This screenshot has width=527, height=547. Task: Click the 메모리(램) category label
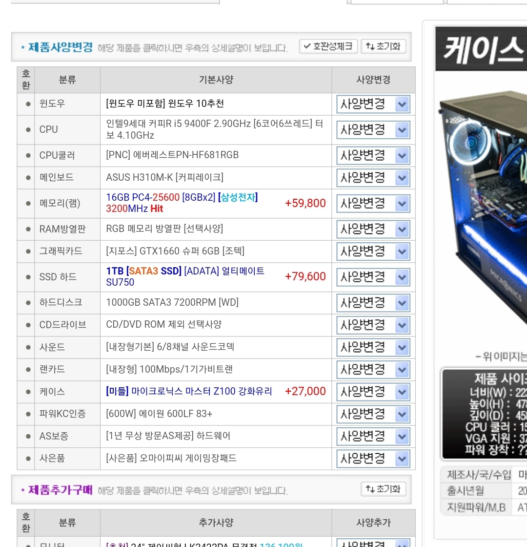[60, 203]
